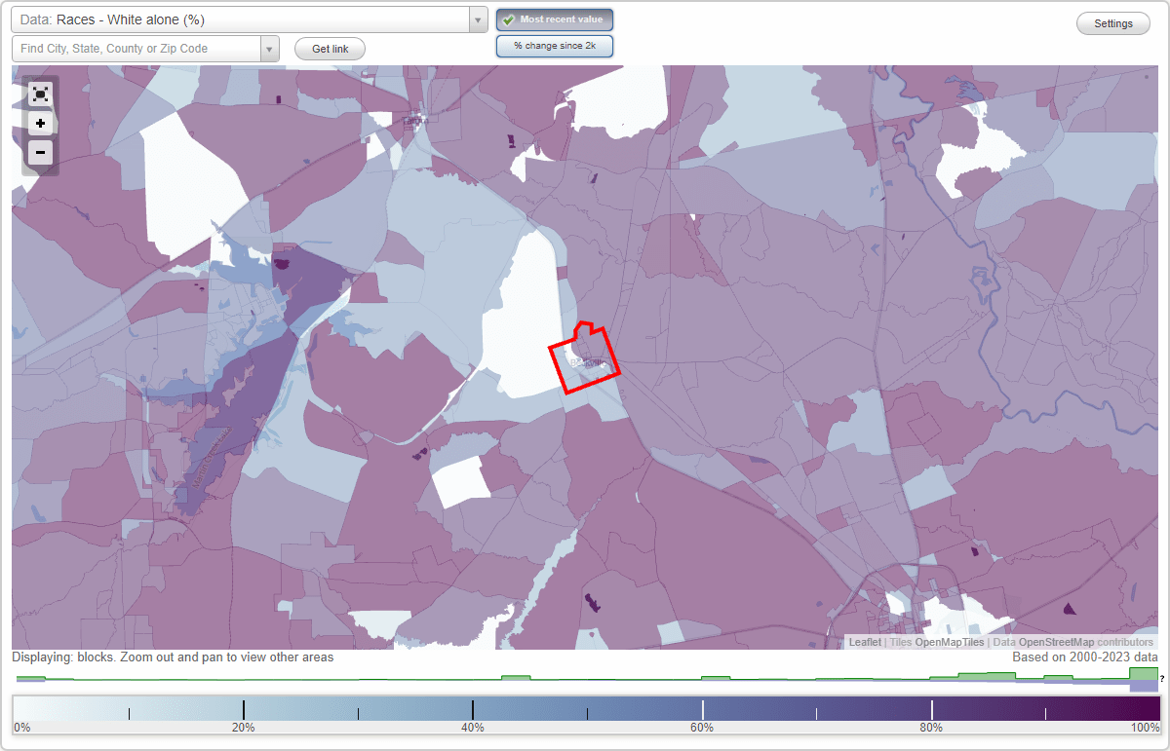This screenshot has width=1170, height=751.
Task: Click the zoom in icon on the map
Action: (40, 123)
